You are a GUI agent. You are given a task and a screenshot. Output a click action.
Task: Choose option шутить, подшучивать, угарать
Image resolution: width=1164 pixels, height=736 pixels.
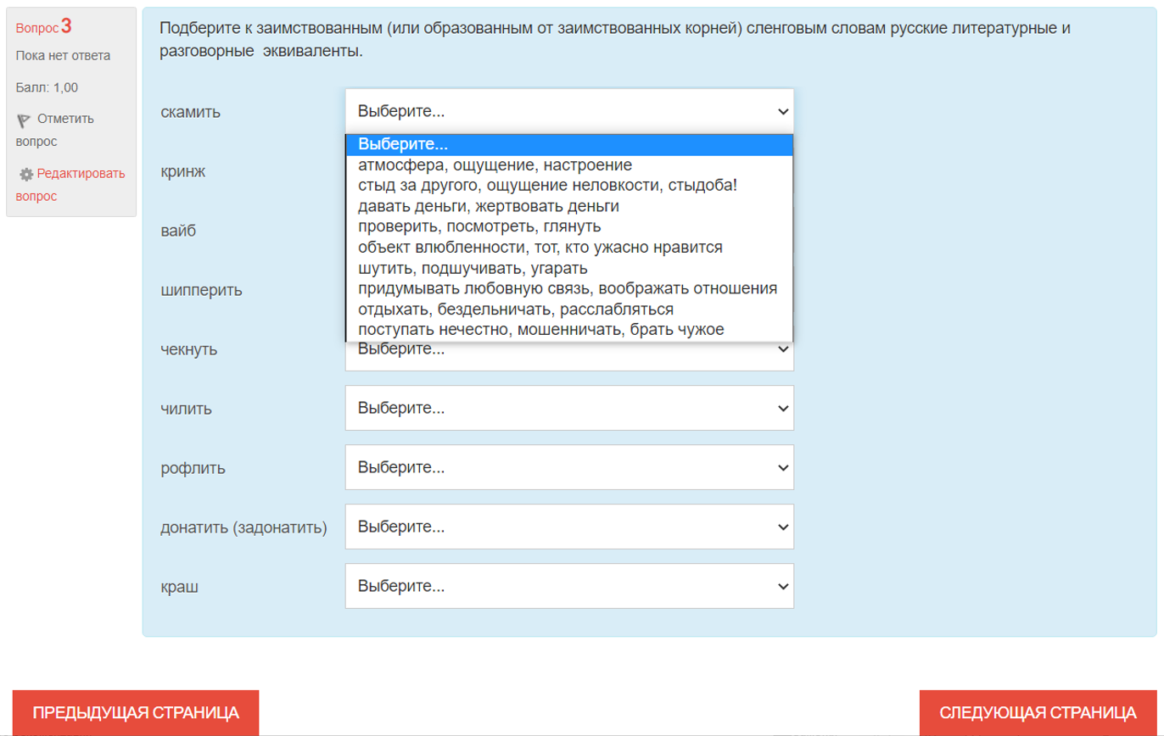[x=569, y=268]
